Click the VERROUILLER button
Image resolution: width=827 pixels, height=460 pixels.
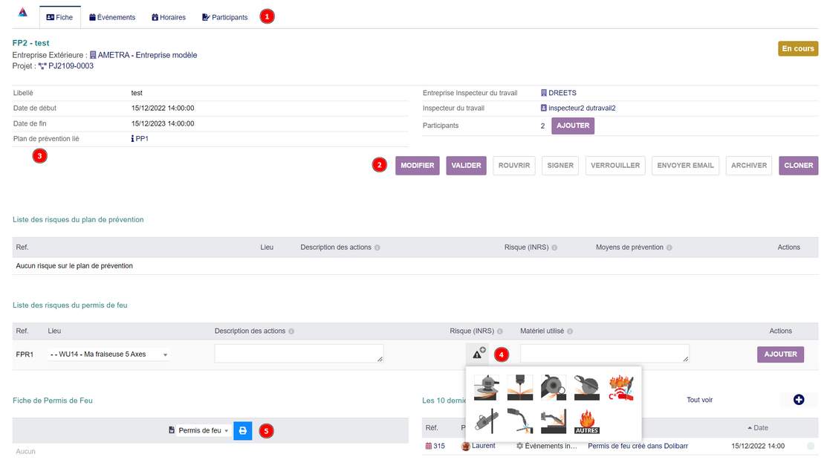[x=615, y=166]
